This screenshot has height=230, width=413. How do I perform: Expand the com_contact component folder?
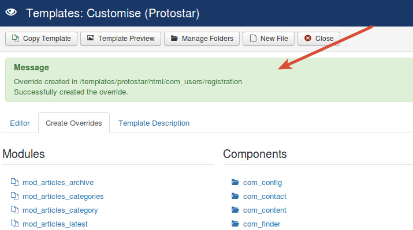(265, 197)
